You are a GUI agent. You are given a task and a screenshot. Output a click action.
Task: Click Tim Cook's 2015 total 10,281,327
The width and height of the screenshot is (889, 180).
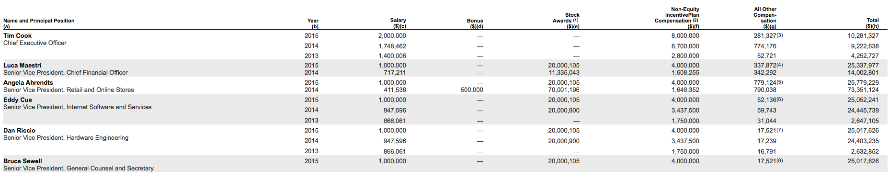point(863,36)
